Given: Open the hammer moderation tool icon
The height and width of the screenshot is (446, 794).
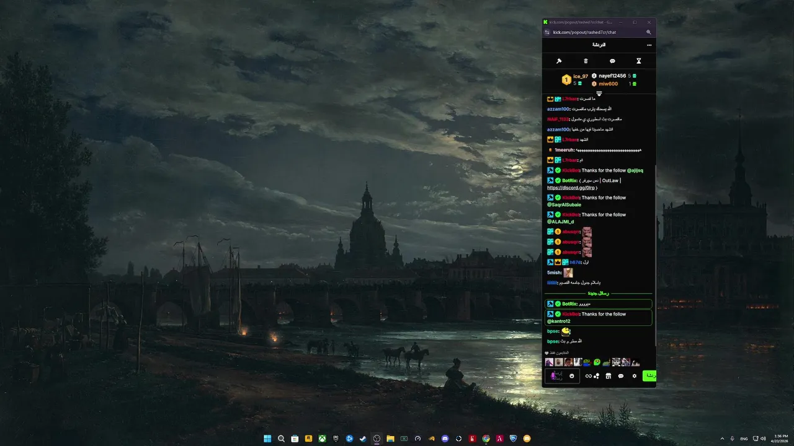Looking at the screenshot, I should [559, 61].
